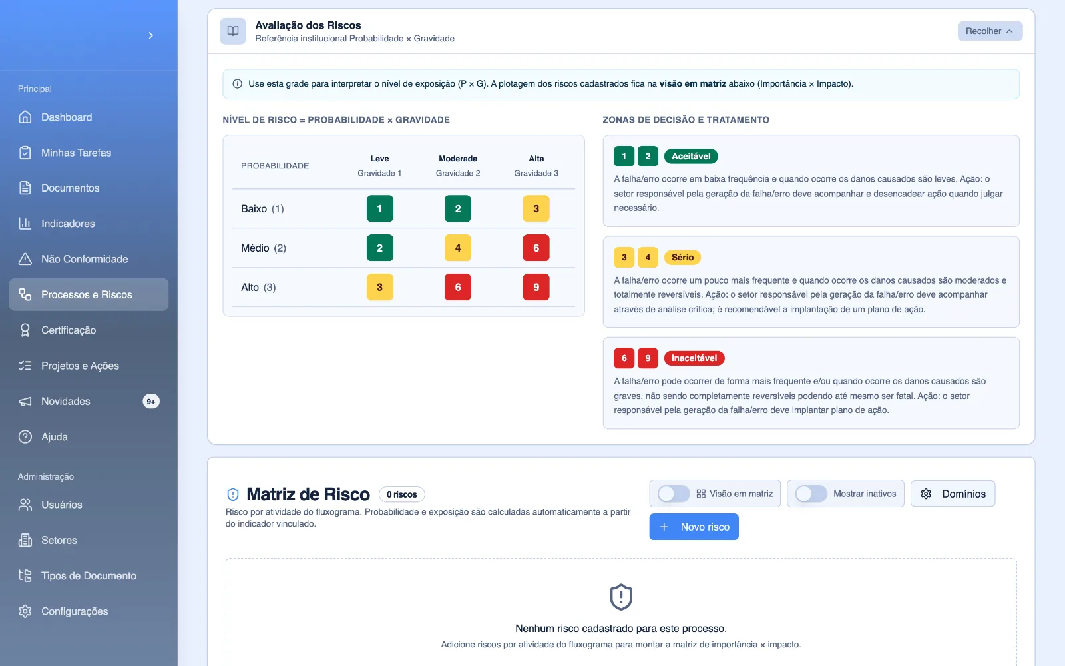Click the Leve Gravidade 1 column header
Screen dimensions: 1065x666
click(x=379, y=166)
